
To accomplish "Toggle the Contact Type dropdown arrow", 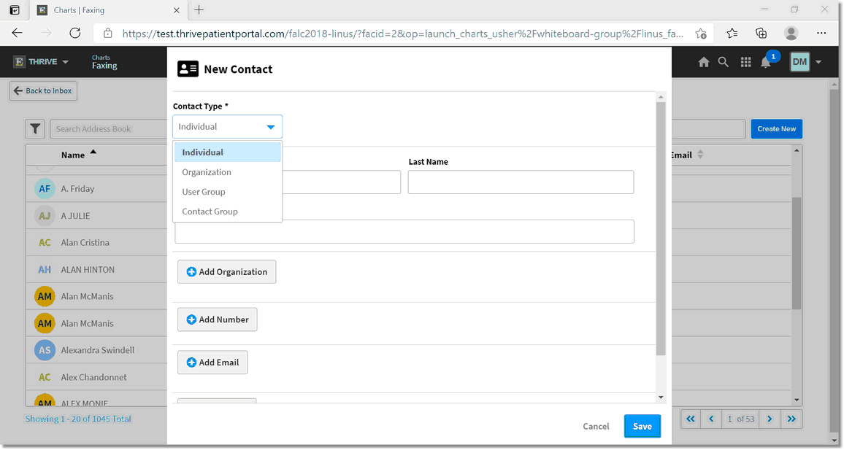I will (x=271, y=127).
